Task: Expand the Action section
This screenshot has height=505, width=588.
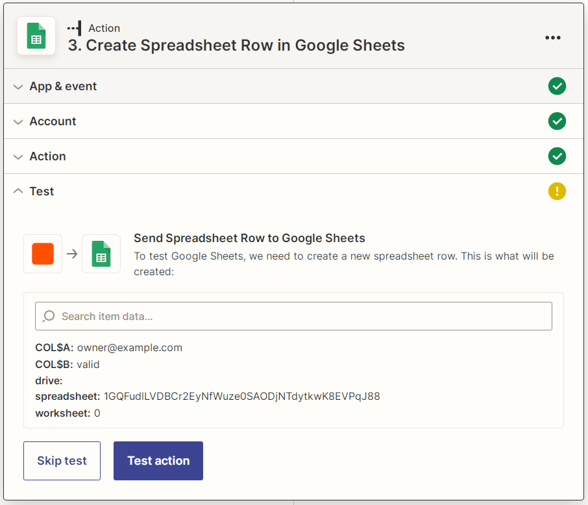Action: [47, 156]
